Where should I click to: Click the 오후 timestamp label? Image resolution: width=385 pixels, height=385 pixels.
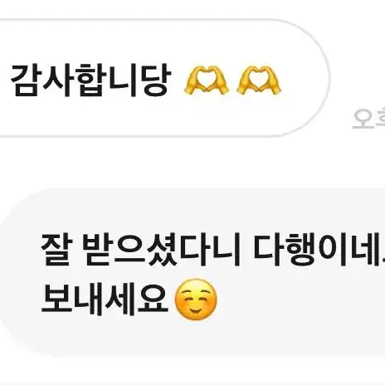click(x=368, y=119)
